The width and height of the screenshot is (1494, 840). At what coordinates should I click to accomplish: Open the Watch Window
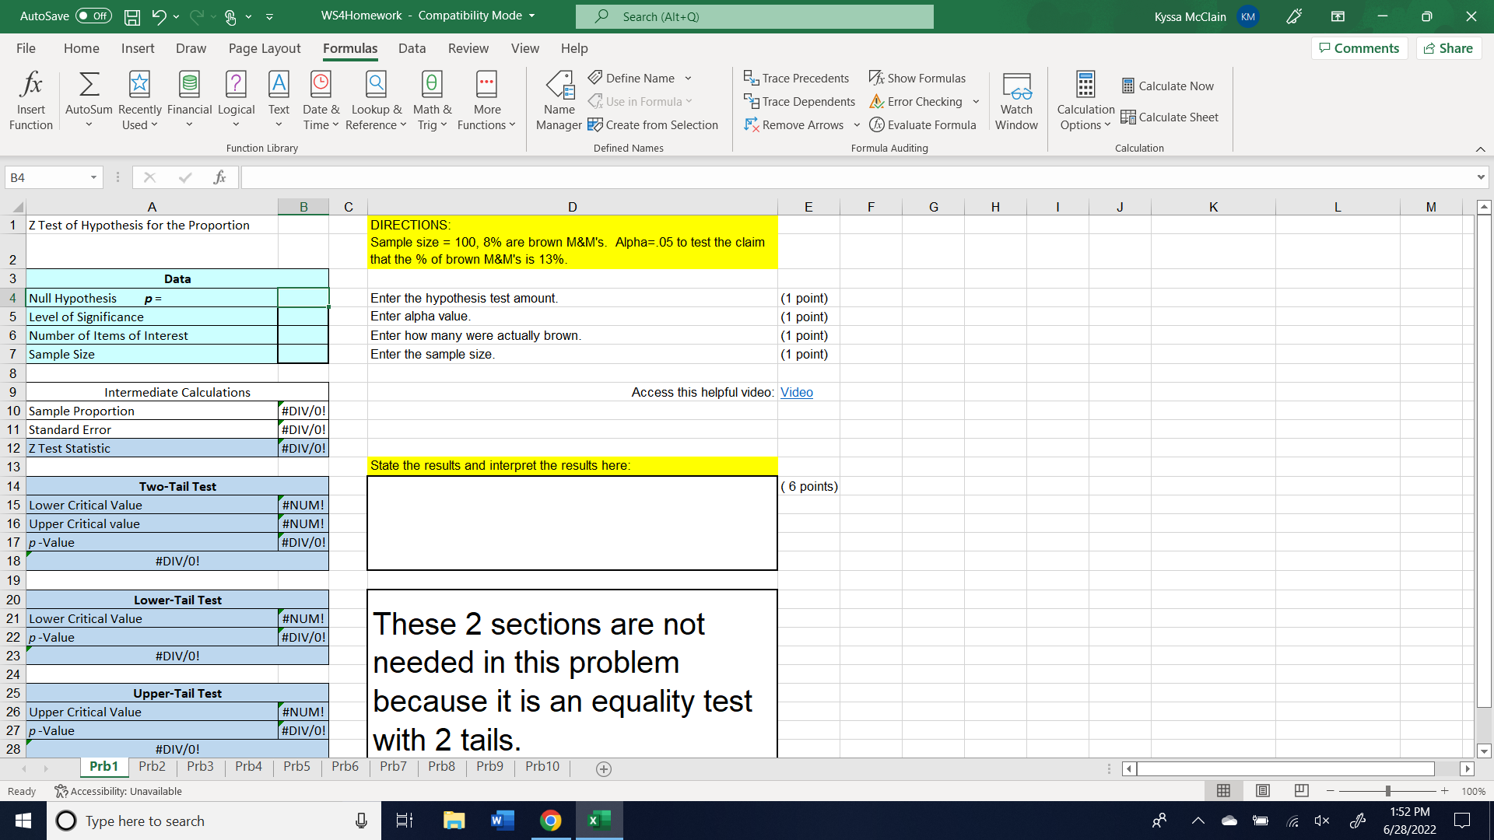(x=1016, y=99)
